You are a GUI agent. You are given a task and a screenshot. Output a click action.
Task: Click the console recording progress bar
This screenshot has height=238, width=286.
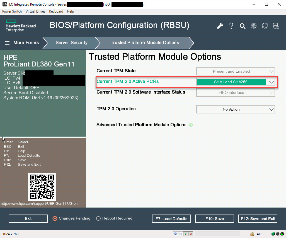217,234
